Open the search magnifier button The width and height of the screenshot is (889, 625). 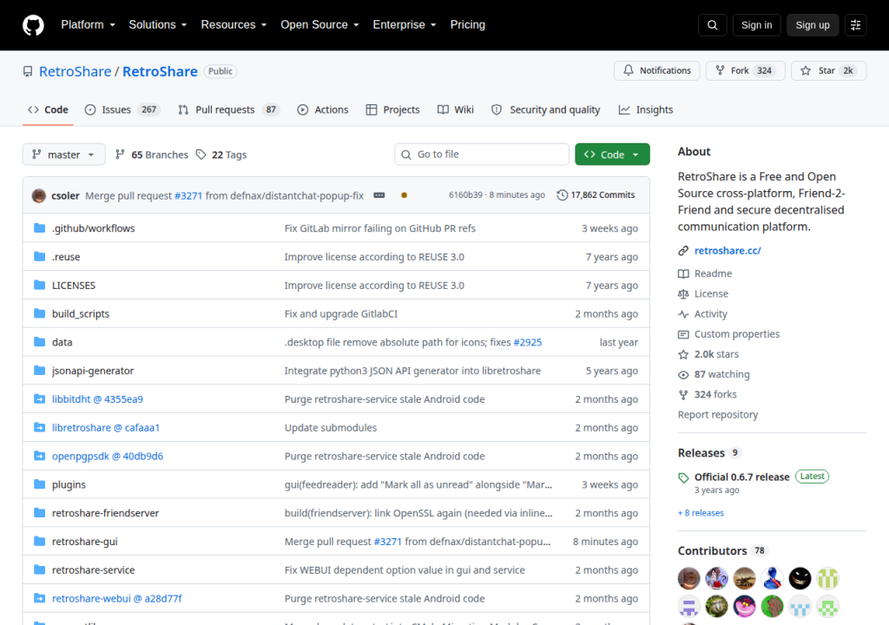pos(713,25)
